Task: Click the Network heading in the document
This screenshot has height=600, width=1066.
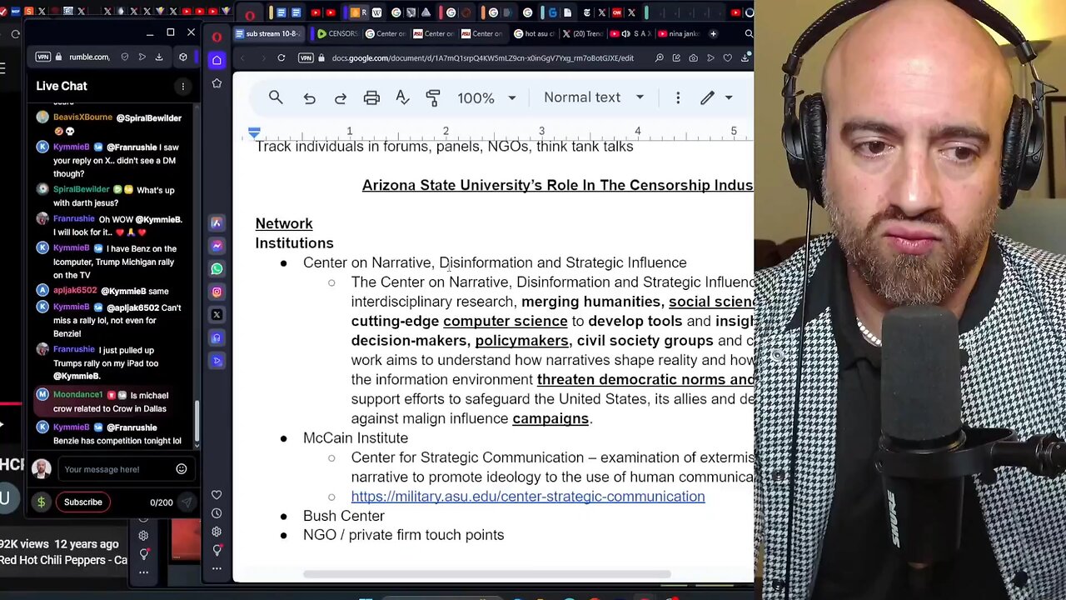Action: click(x=284, y=223)
